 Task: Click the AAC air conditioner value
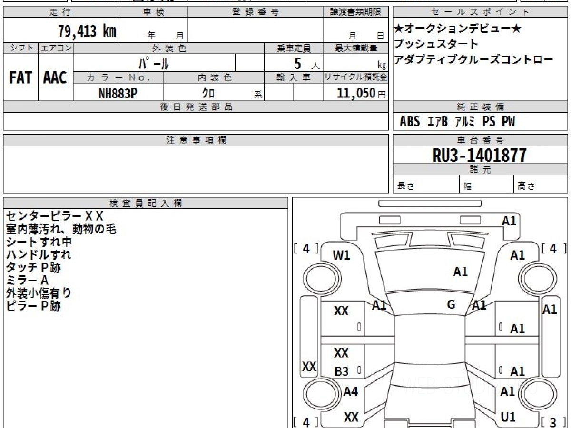point(55,78)
